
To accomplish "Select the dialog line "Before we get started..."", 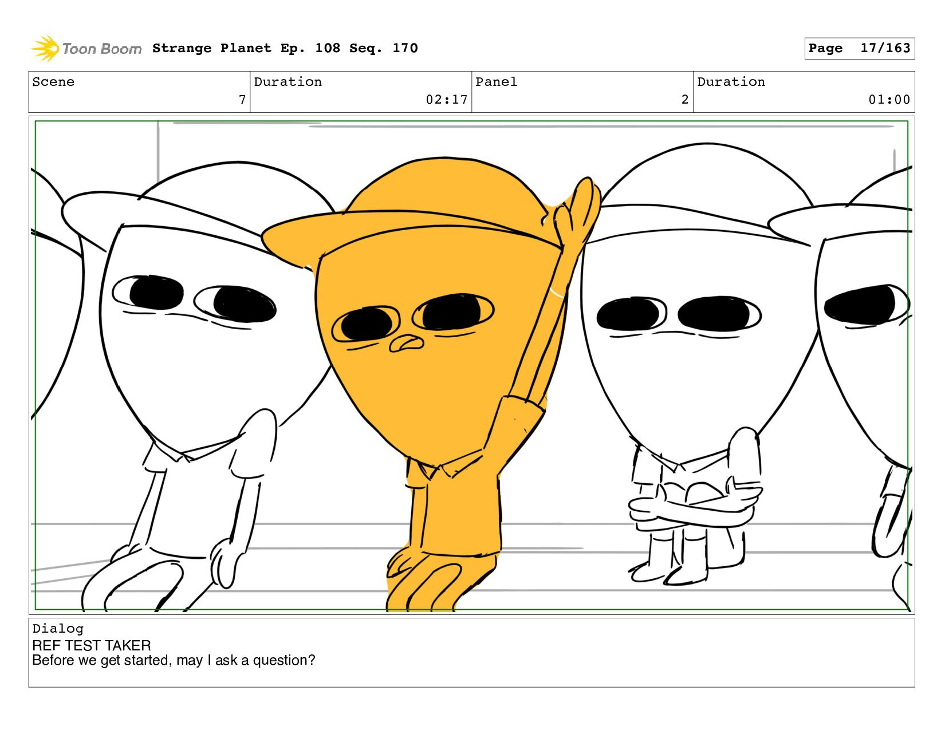I will point(174,660).
